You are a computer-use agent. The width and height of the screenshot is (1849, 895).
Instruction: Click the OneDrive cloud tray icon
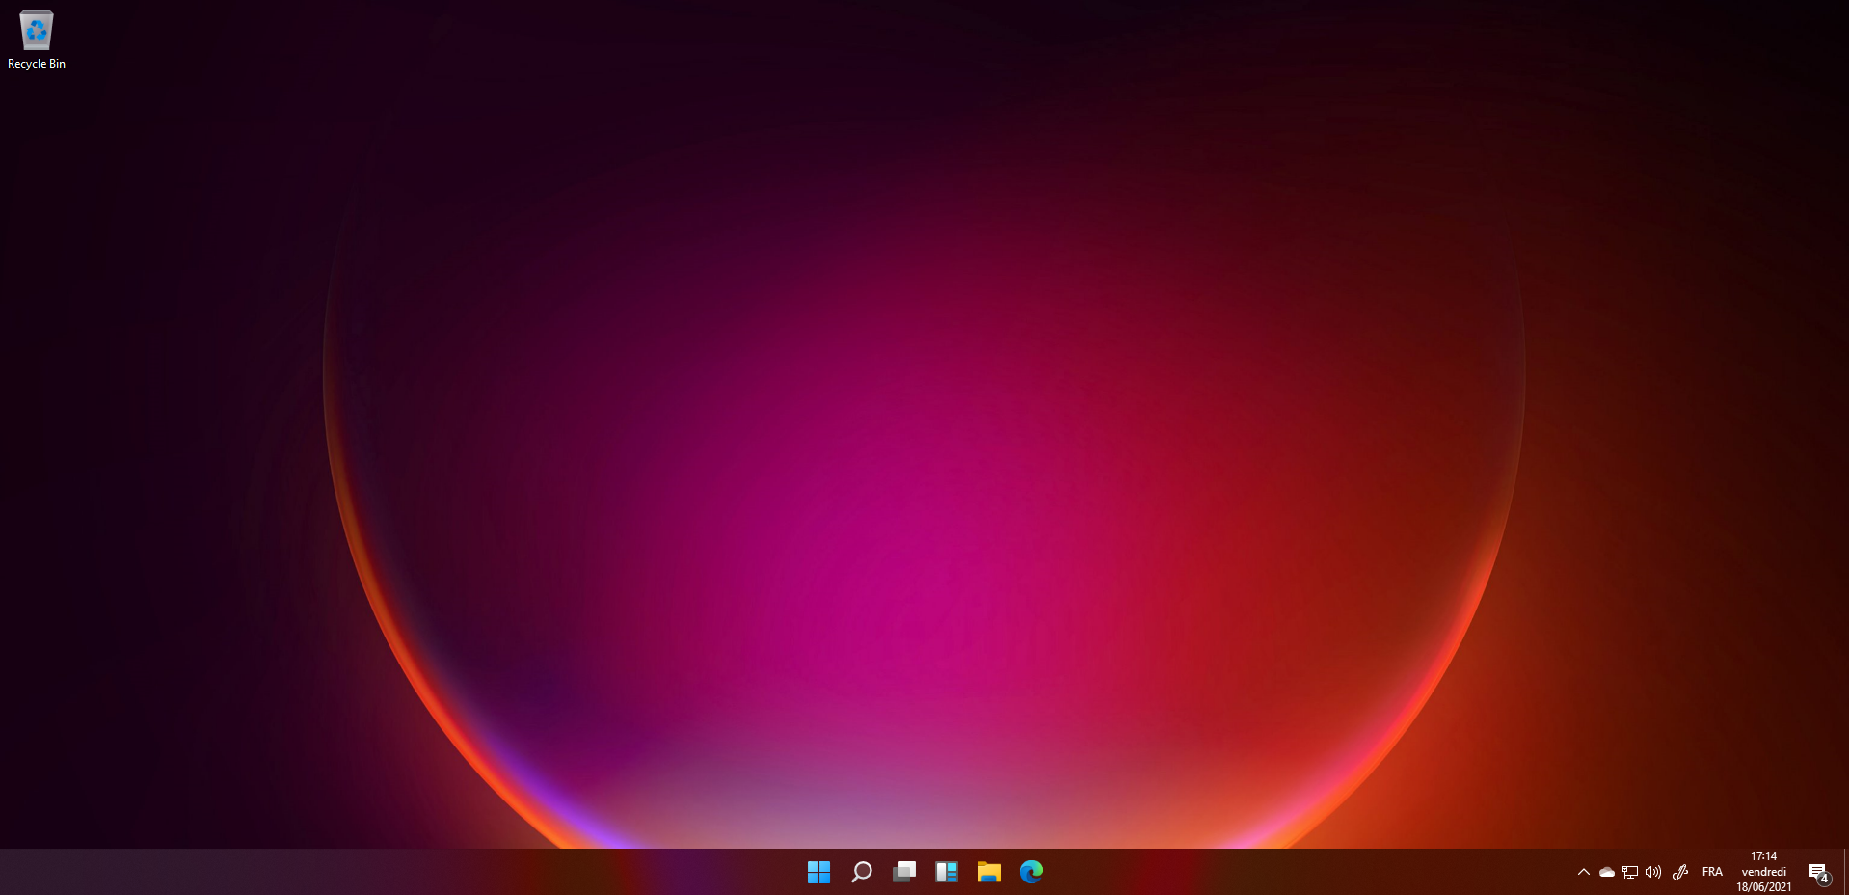click(x=1606, y=872)
